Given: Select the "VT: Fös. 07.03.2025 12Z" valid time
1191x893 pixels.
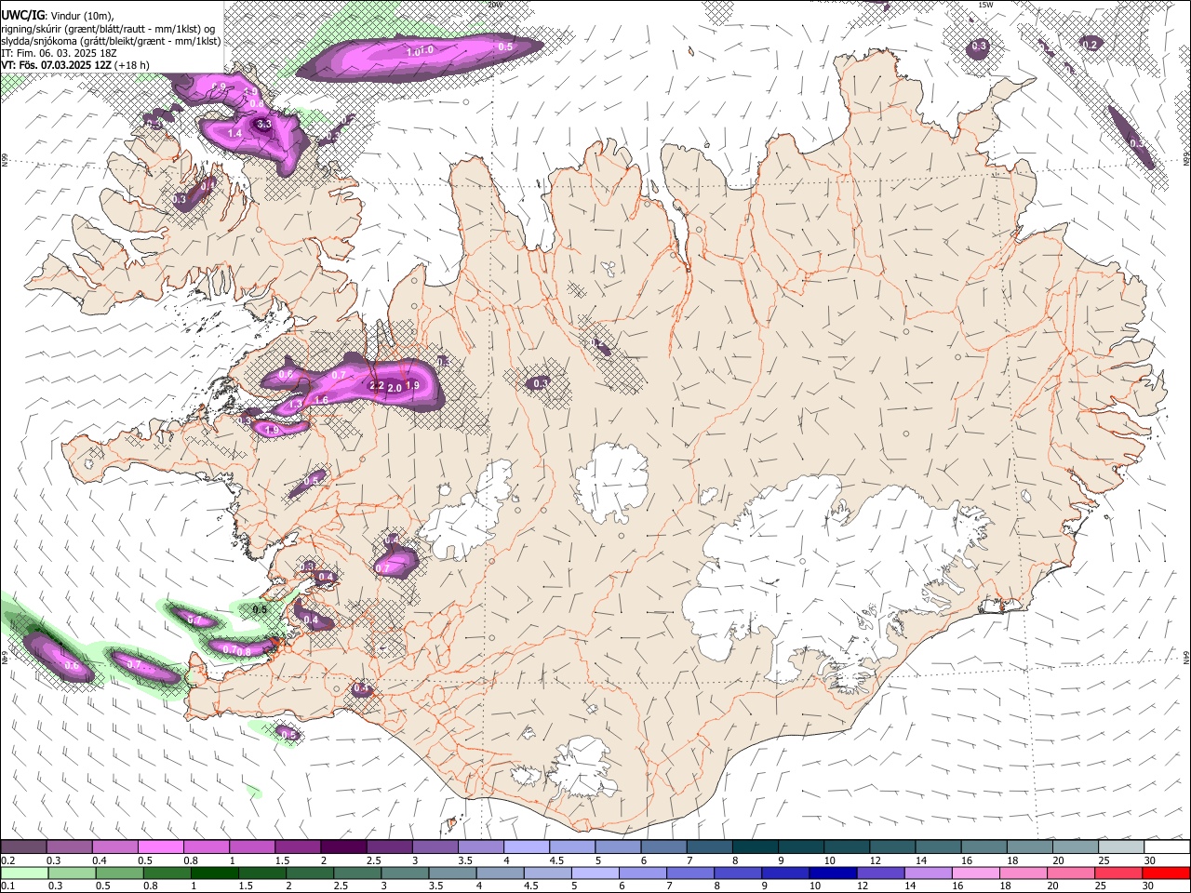Looking at the screenshot, I should coord(56,65).
